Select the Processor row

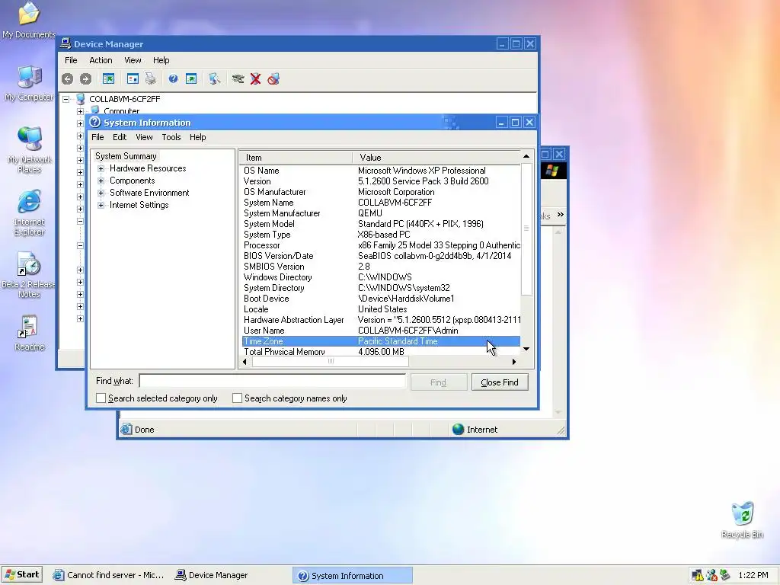tap(381, 245)
